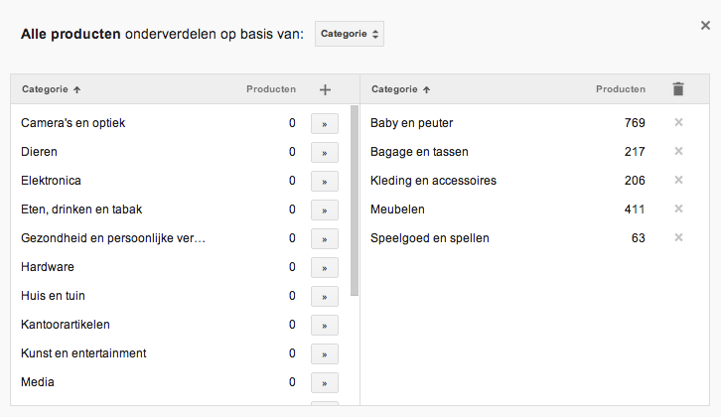Remove Baby en peuter from selection
This screenshot has height=417, width=721.
click(678, 123)
